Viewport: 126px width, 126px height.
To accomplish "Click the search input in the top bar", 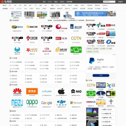I will (x=108, y=2).
